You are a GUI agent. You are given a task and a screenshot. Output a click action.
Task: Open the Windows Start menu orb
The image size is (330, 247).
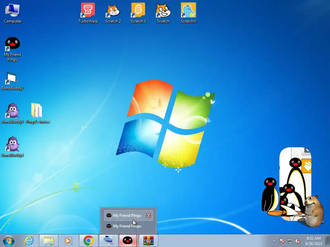[x=9, y=241]
